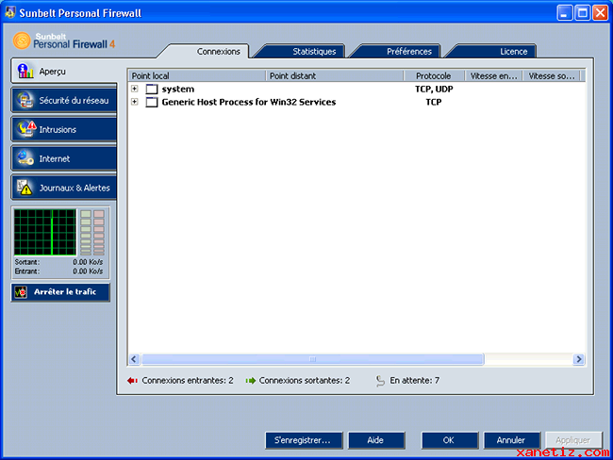
Task: Click the Sortant speed value
Action: tap(88, 262)
